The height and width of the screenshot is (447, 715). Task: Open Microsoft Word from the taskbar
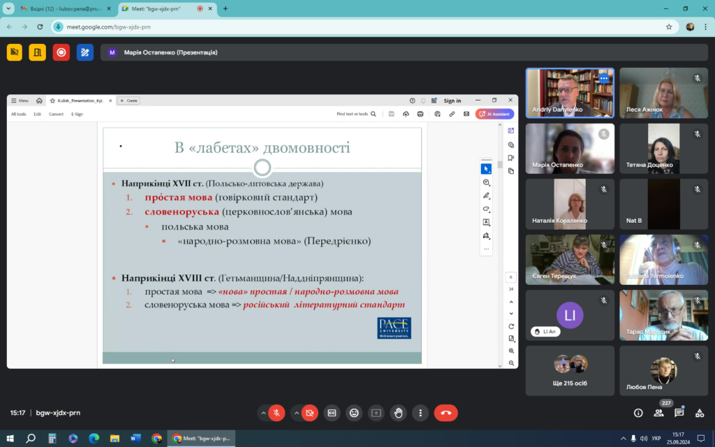tap(135, 439)
